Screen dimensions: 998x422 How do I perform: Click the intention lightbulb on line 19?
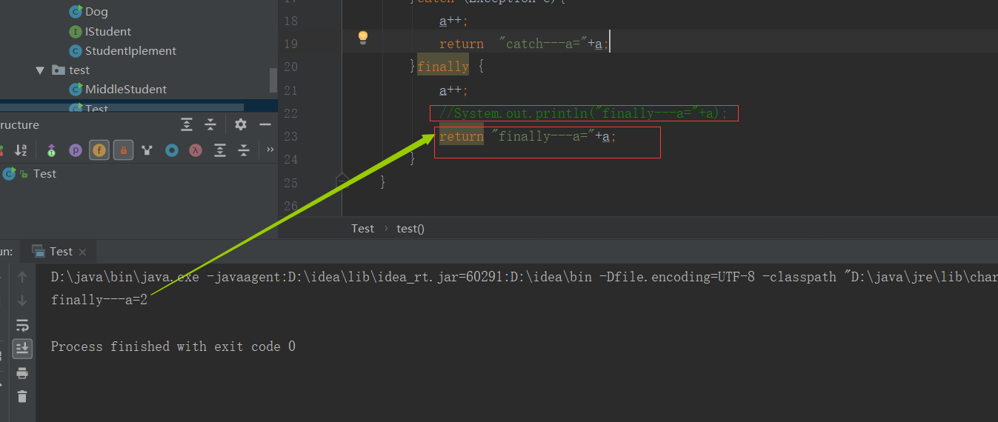(363, 37)
